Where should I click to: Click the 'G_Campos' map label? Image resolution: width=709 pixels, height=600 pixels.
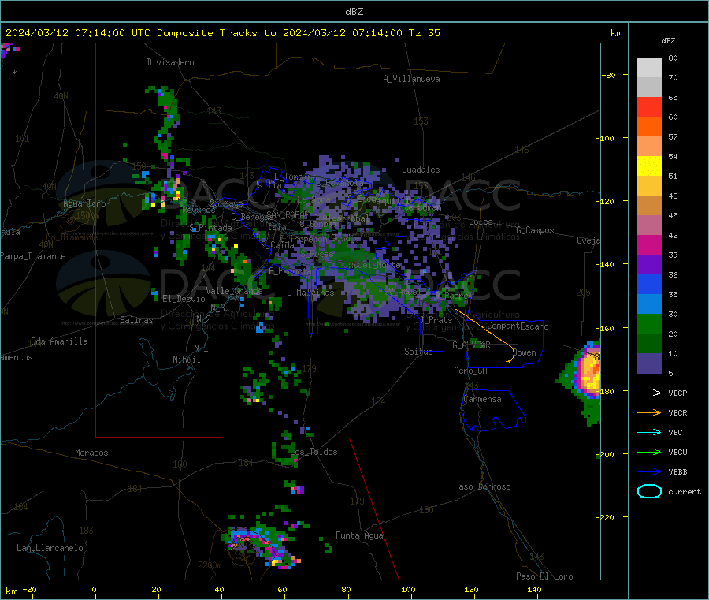[535, 230]
